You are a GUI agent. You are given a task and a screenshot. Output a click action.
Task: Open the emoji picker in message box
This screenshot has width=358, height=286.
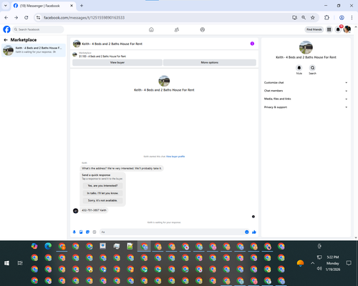pos(247,232)
